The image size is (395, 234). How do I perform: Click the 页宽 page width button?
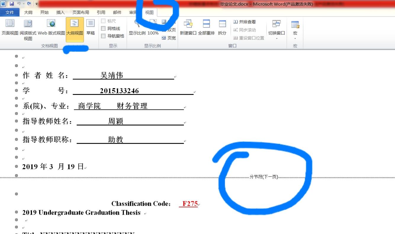(x=168, y=38)
